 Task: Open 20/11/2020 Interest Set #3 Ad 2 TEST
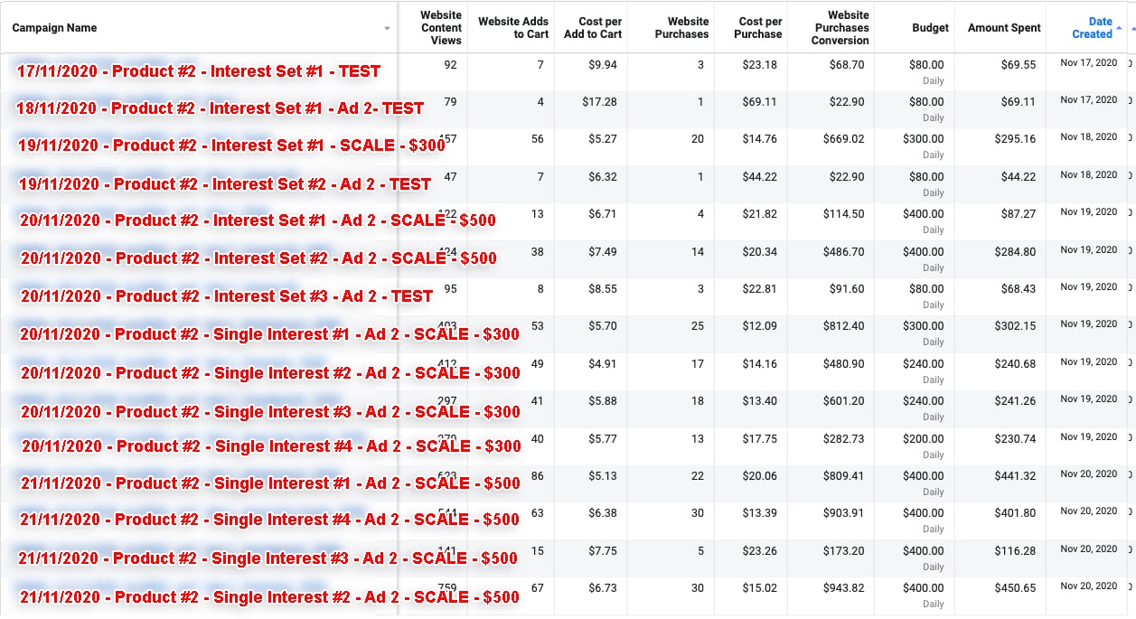tap(226, 296)
